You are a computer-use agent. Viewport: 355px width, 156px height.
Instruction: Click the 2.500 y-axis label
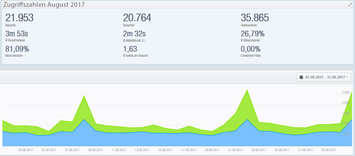click(x=345, y=92)
